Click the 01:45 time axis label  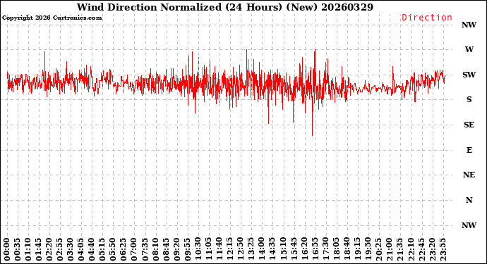click(39, 249)
